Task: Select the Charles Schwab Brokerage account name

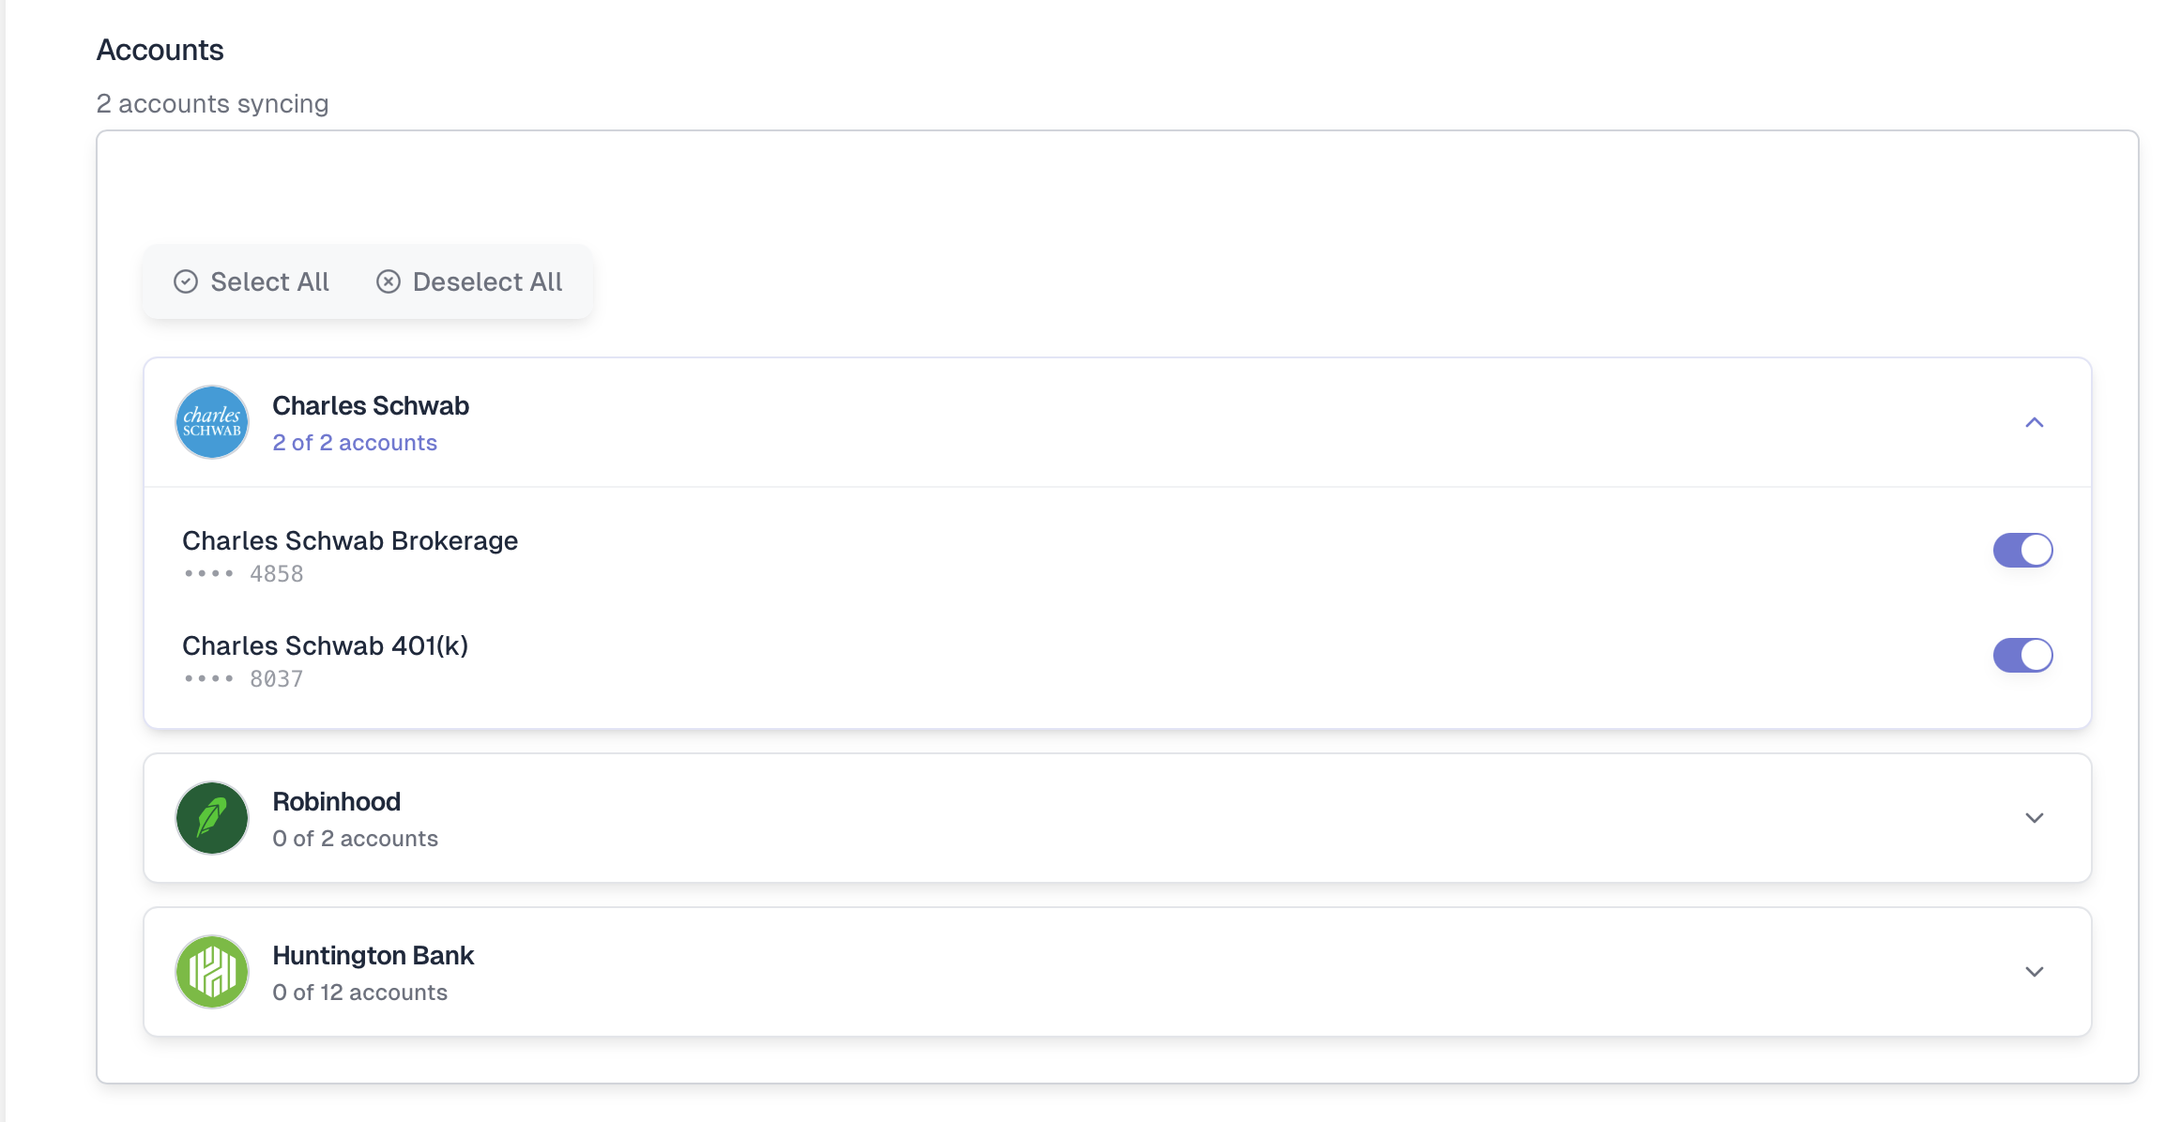Action: pyautogui.click(x=351, y=540)
